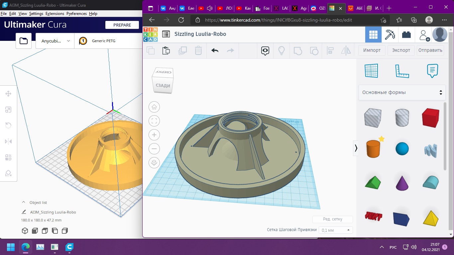Open the Cura file folder icon
The width and height of the screenshot is (454, 255).
pos(24,41)
